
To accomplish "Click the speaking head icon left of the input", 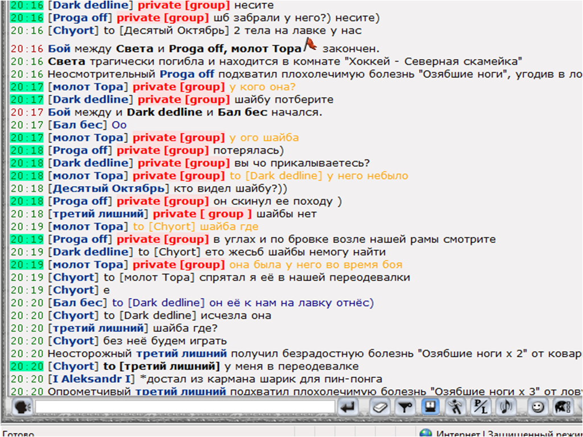I will point(23,407).
